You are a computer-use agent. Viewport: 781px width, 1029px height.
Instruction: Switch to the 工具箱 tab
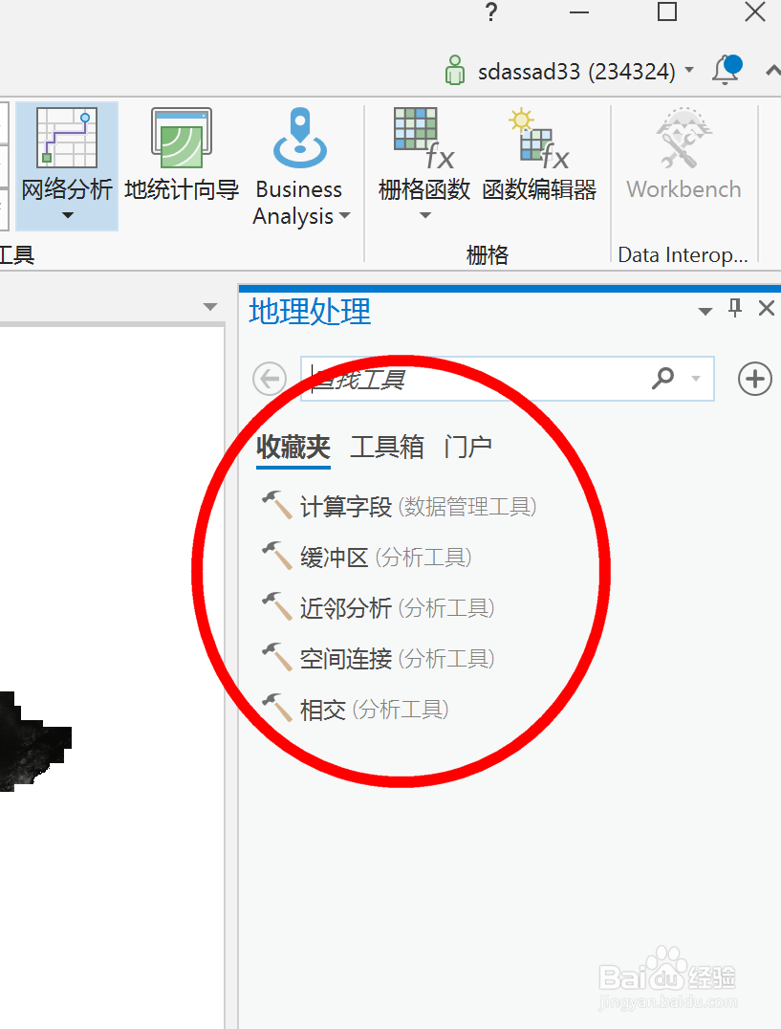tap(386, 447)
